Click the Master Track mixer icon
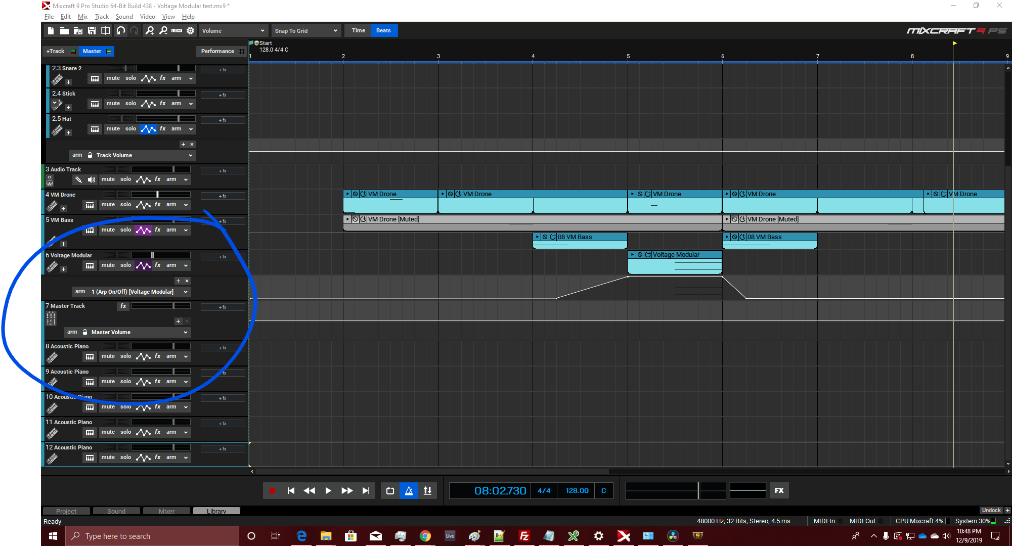1012x546 pixels. (51, 318)
